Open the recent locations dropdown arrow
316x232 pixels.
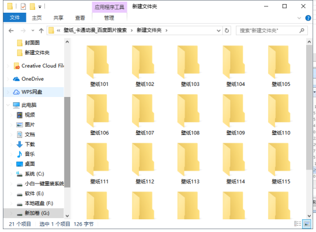point(33,31)
